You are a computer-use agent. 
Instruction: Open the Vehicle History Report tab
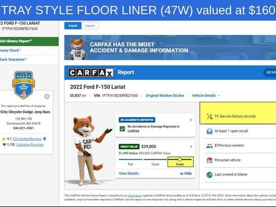coord(29,41)
